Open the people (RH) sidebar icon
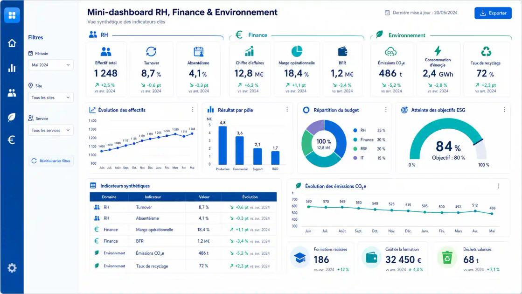 [x=12, y=93]
